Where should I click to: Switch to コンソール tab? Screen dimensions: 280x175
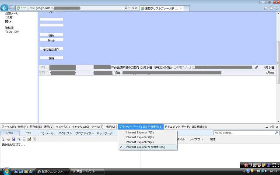coord(47,133)
